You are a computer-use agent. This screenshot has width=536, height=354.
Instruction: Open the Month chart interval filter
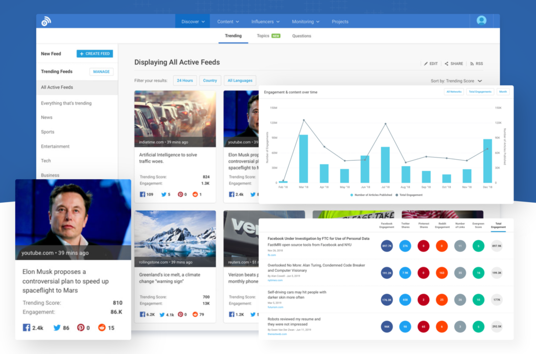503,92
